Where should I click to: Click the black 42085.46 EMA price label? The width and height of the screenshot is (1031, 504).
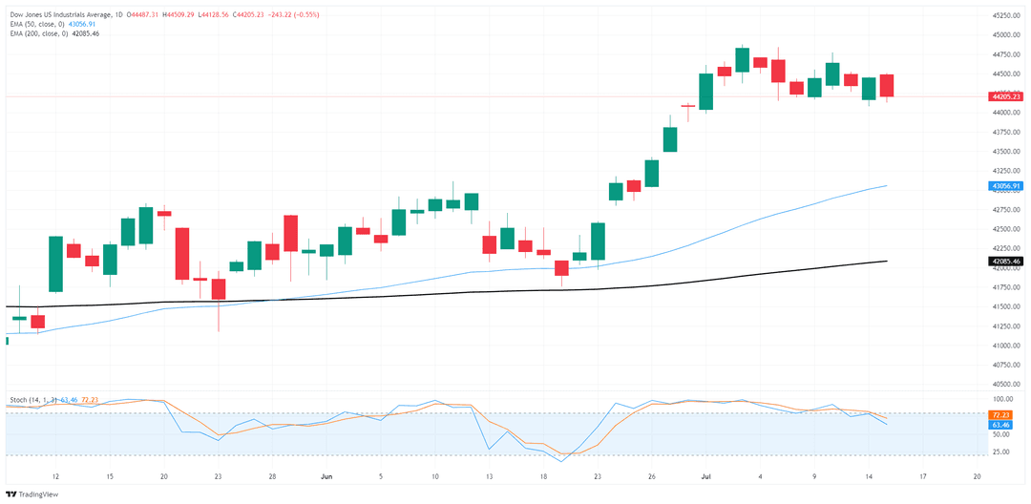[x=1004, y=262]
